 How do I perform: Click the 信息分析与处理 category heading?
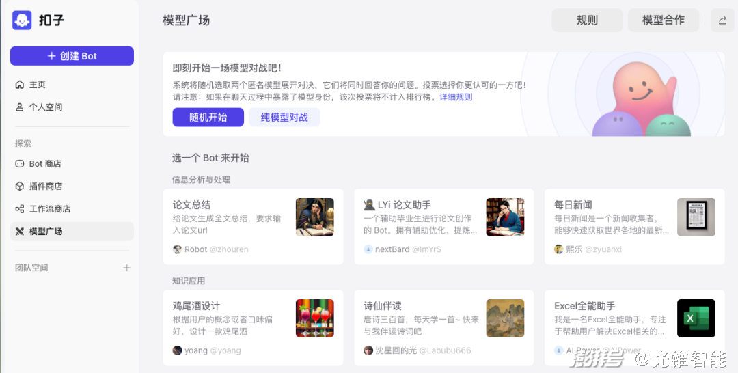201,180
